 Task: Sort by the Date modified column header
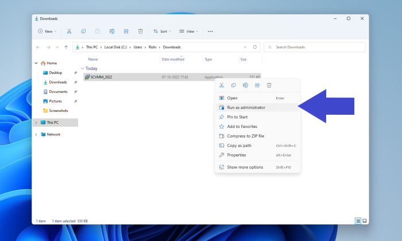173,60
